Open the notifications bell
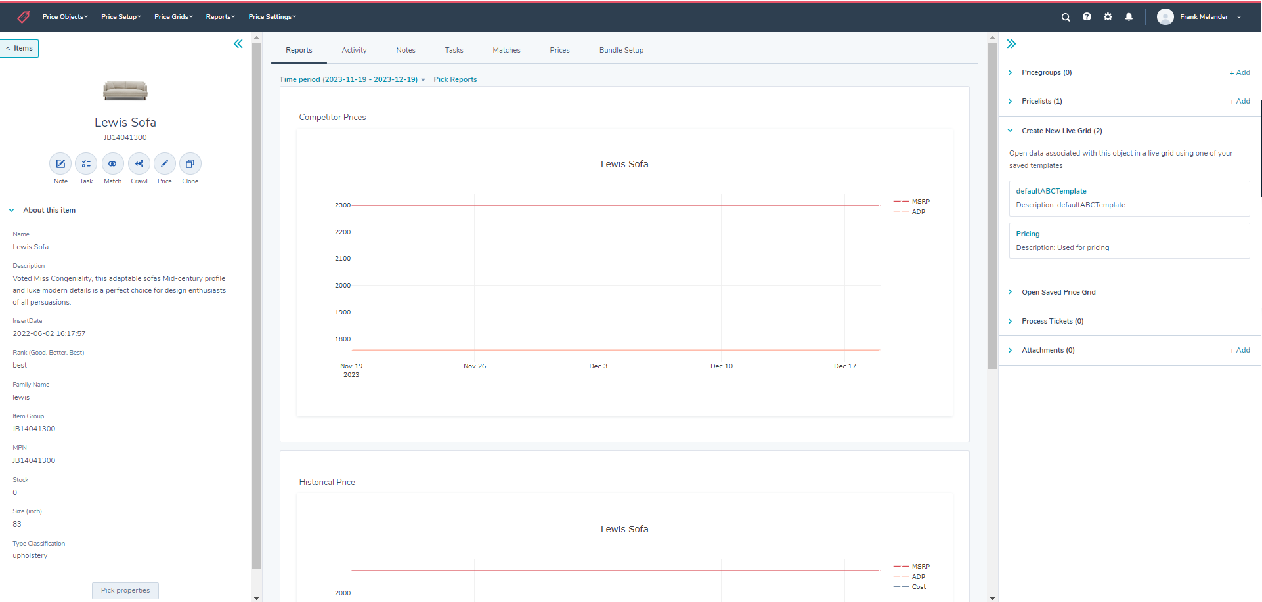 (x=1129, y=17)
